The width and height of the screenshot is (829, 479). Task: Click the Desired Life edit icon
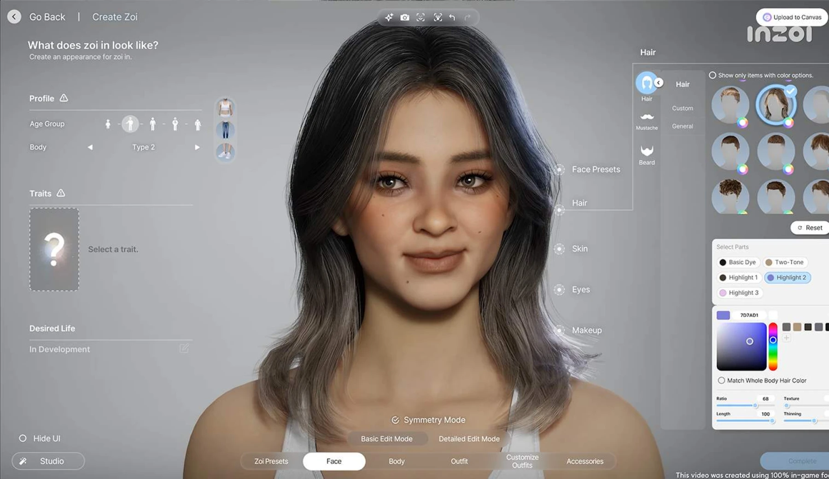pyautogui.click(x=184, y=349)
